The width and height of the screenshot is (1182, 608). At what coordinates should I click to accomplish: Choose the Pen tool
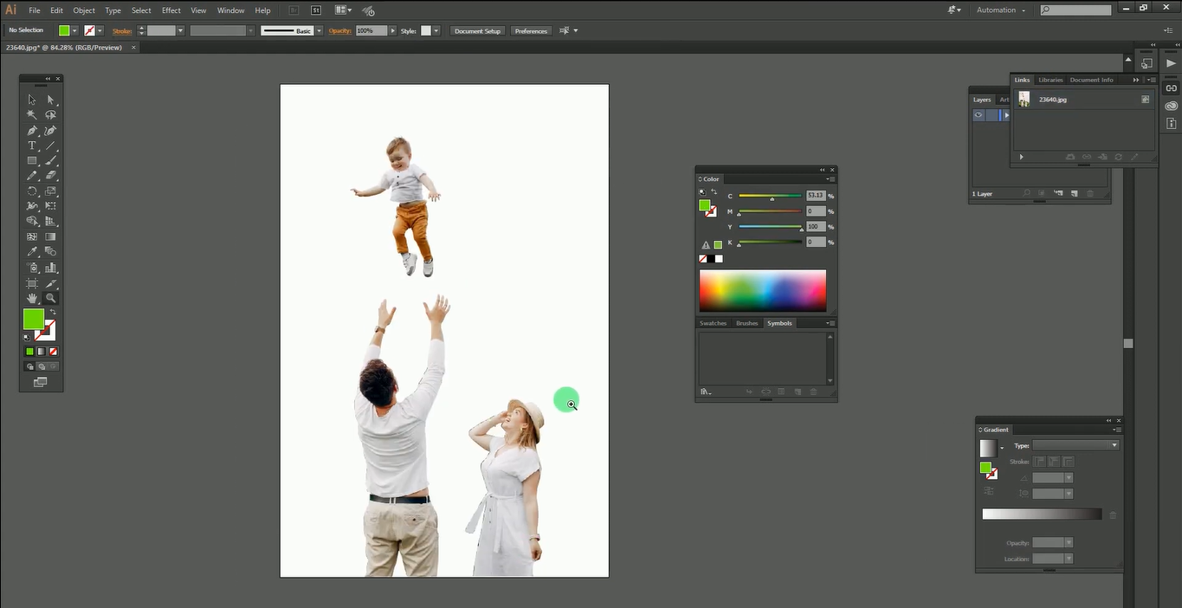tap(31, 130)
